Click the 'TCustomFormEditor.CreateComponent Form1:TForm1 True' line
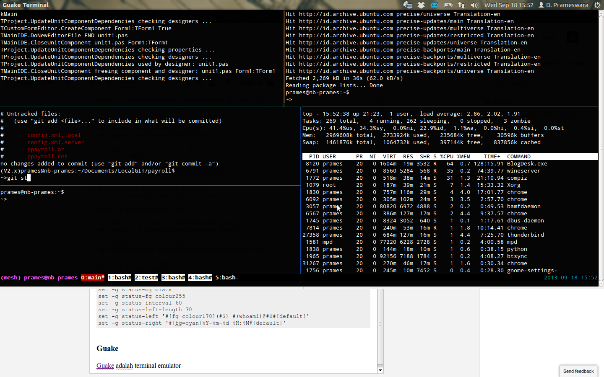This screenshot has width=604, height=377. coord(86,28)
